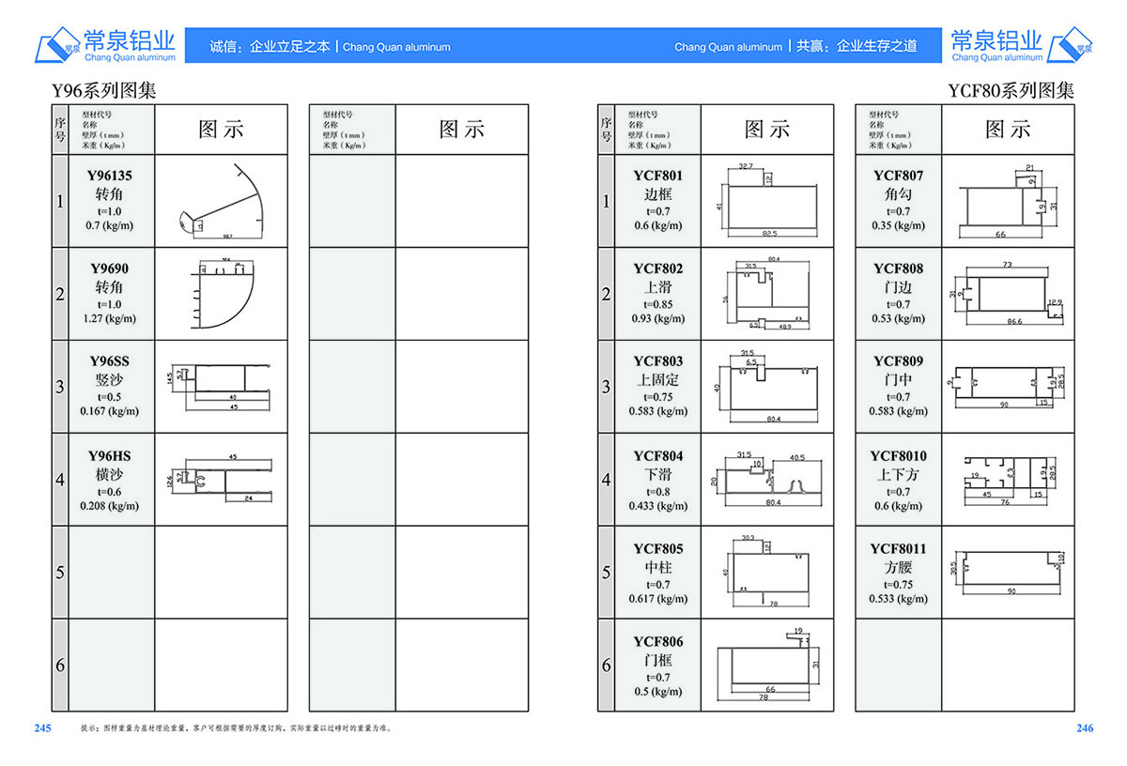Open the YCF801 frame profile drawing
The height and width of the screenshot is (766, 1127).
(x=767, y=201)
